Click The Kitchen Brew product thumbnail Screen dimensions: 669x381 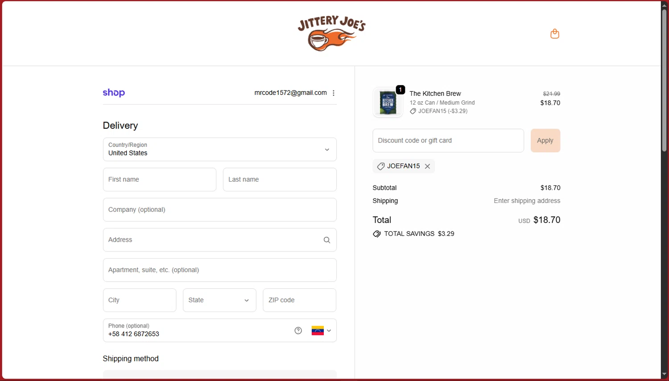[x=388, y=102]
